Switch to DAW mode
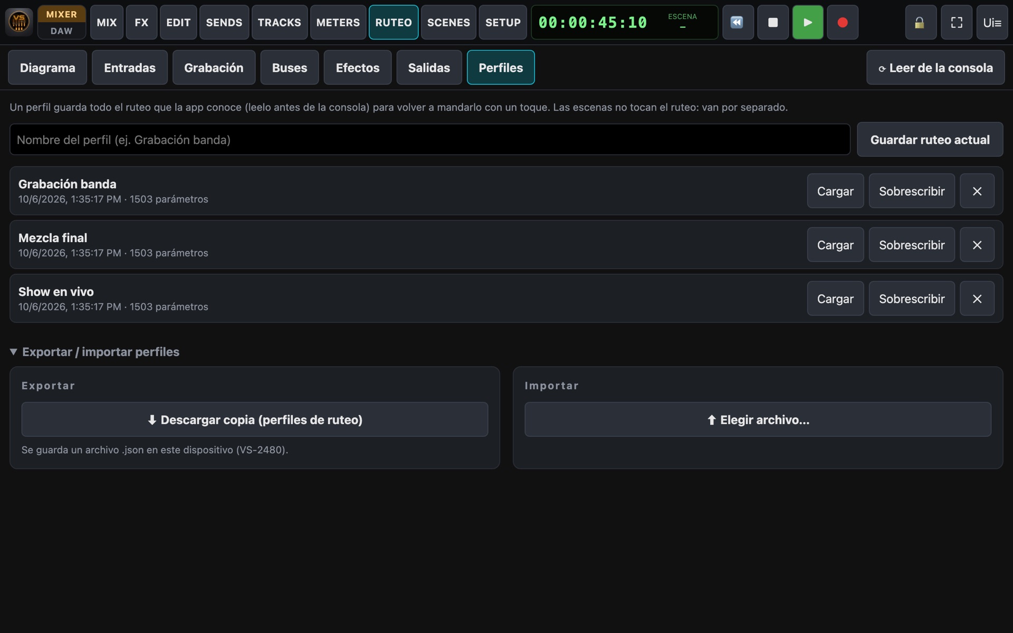1013x633 pixels. click(62, 31)
